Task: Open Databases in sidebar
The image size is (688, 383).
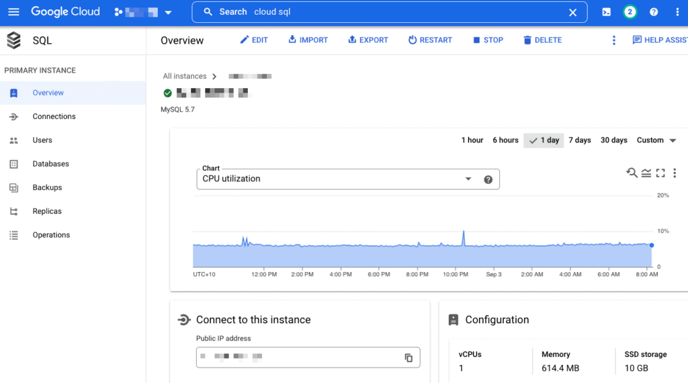Action: [73, 164]
